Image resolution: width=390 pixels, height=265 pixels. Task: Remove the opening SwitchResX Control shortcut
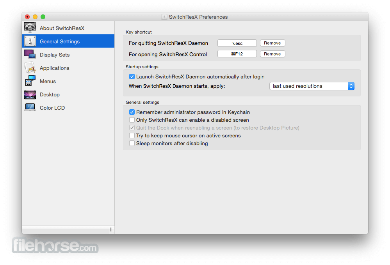272,54
